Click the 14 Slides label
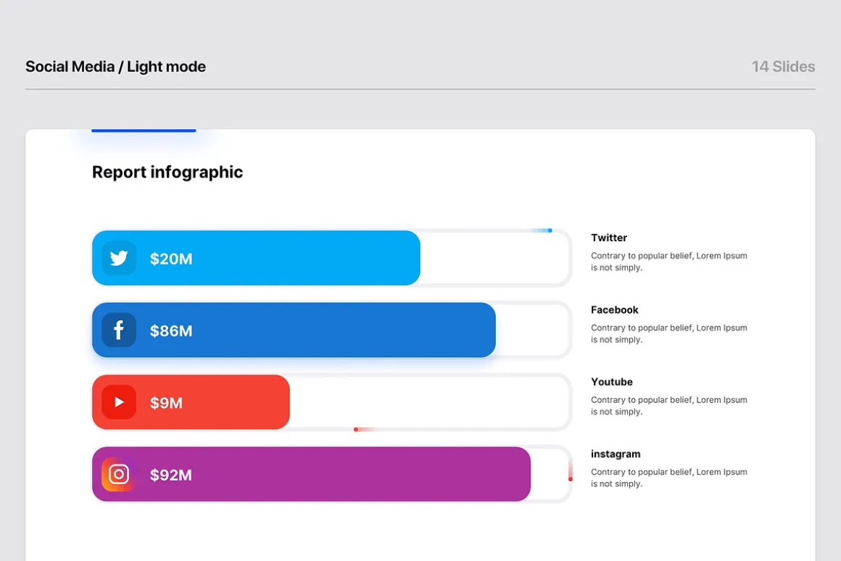 [783, 67]
